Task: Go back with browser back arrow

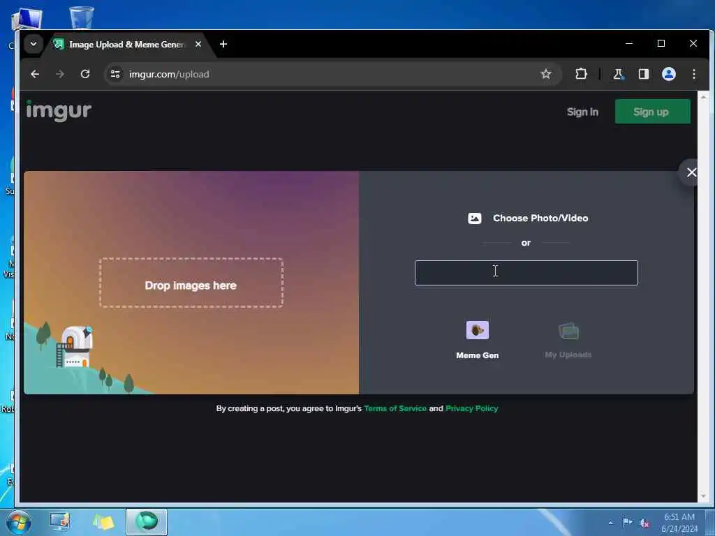Action: [x=35, y=74]
